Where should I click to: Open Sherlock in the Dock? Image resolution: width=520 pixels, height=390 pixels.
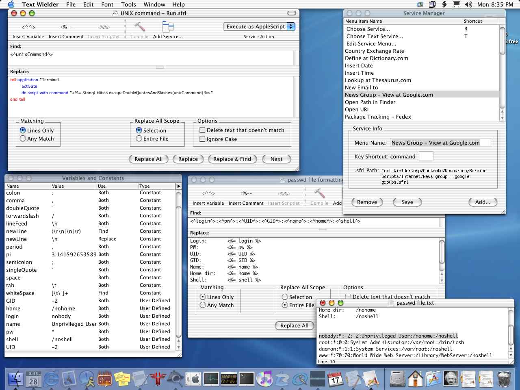point(176,379)
